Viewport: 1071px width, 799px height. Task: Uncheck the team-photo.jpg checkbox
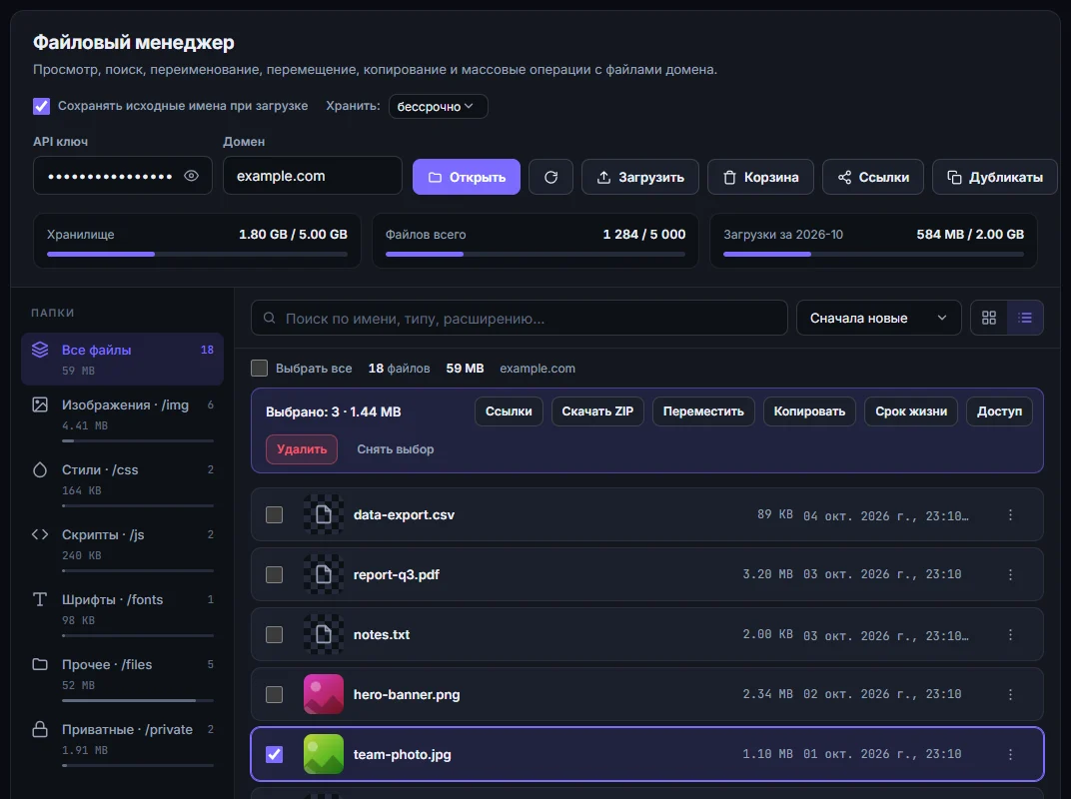click(x=275, y=755)
